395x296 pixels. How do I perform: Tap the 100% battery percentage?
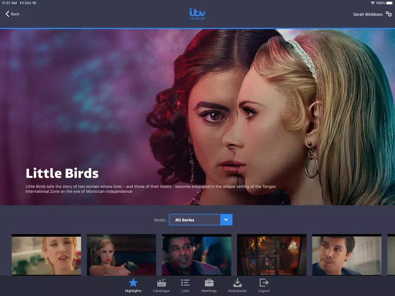[380, 3]
